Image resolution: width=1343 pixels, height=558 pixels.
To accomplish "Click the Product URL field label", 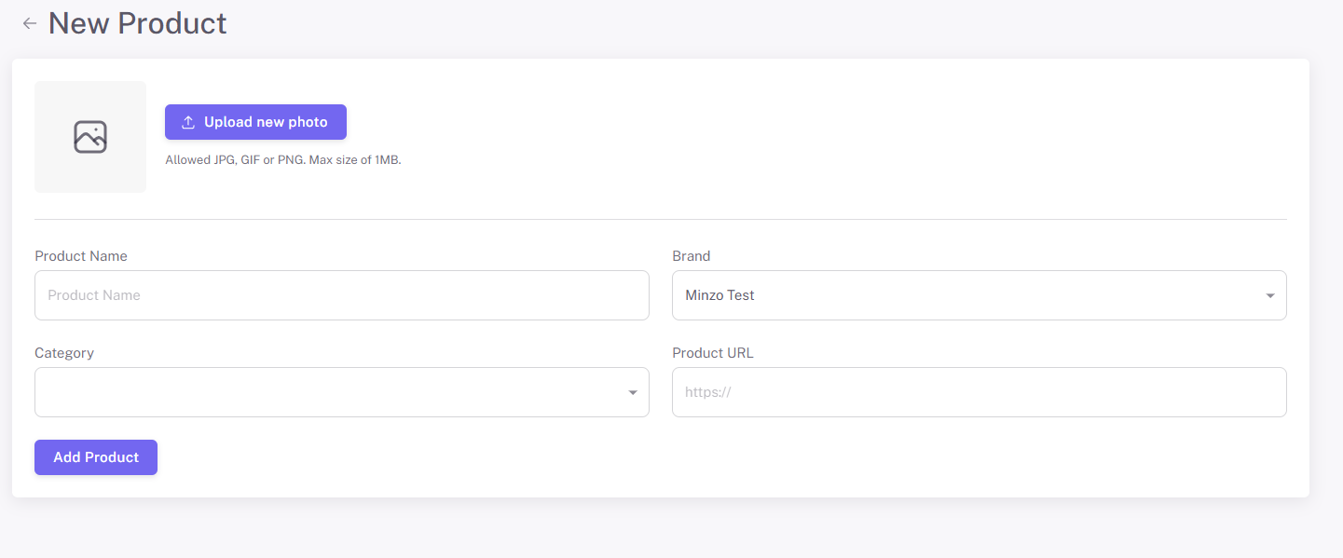I will tap(712, 353).
